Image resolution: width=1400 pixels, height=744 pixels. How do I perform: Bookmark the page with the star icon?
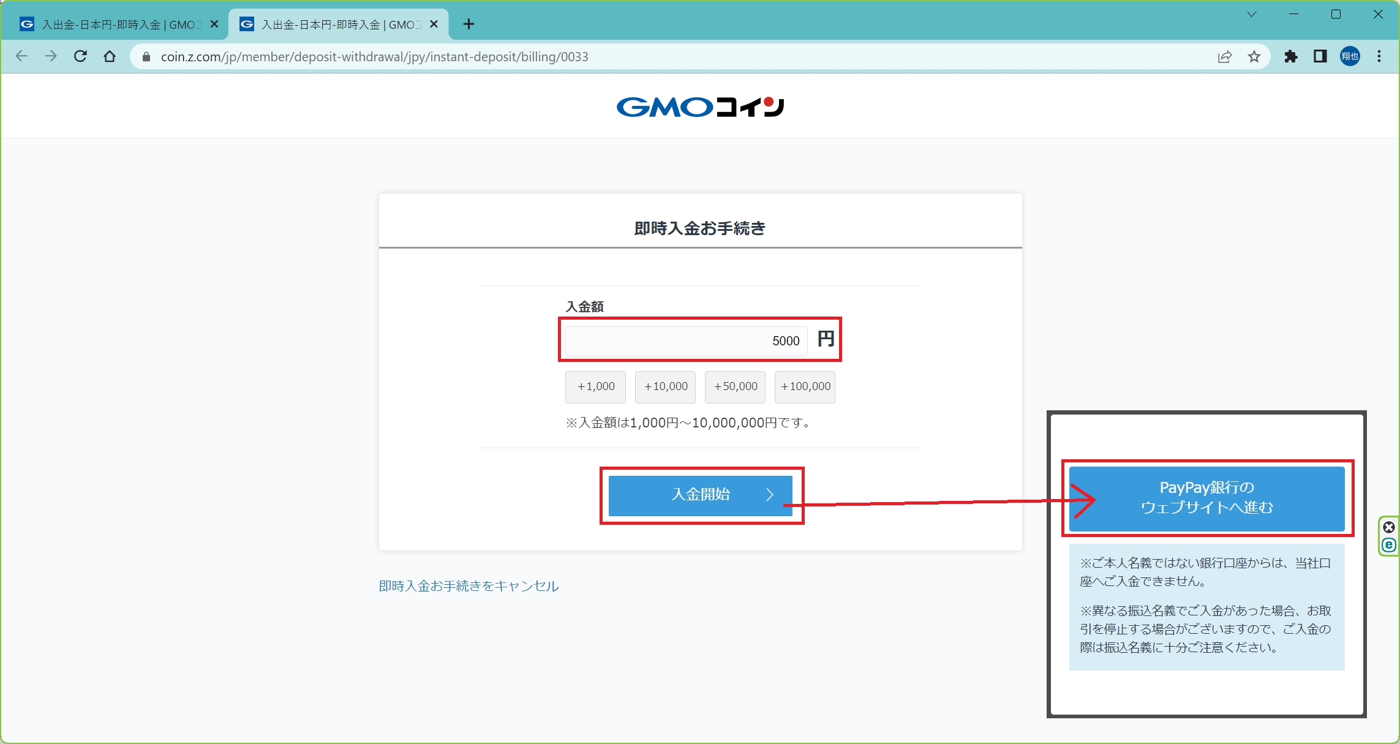(x=1254, y=56)
